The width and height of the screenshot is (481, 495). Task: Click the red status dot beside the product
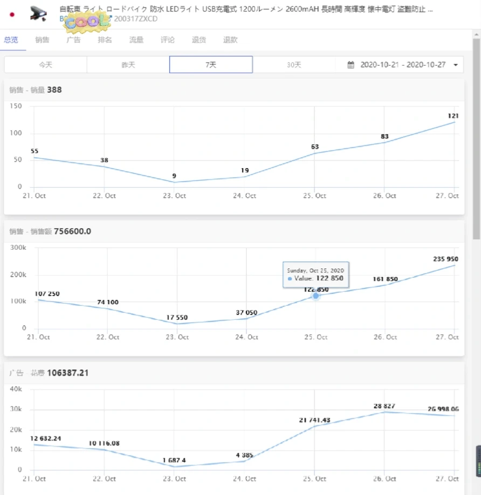(x=12, y=14)
